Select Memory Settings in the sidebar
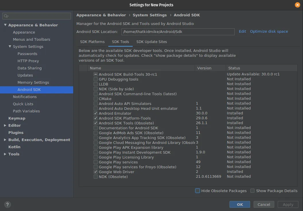The width and height of the screenshot is (303, 211). (x=33, y=82)
